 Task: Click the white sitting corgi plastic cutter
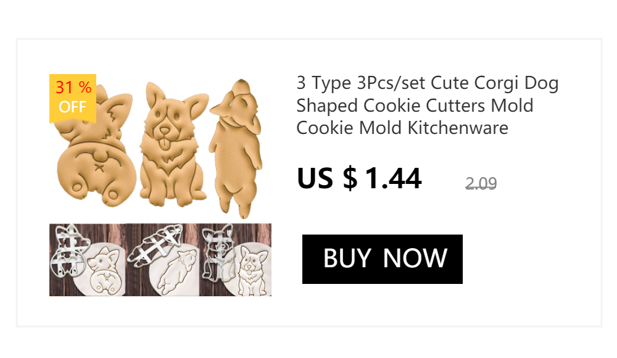click(x=218, y=251)
